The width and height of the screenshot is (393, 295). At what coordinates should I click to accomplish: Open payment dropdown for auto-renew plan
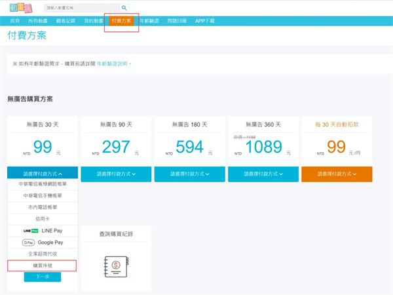point(337,174)
